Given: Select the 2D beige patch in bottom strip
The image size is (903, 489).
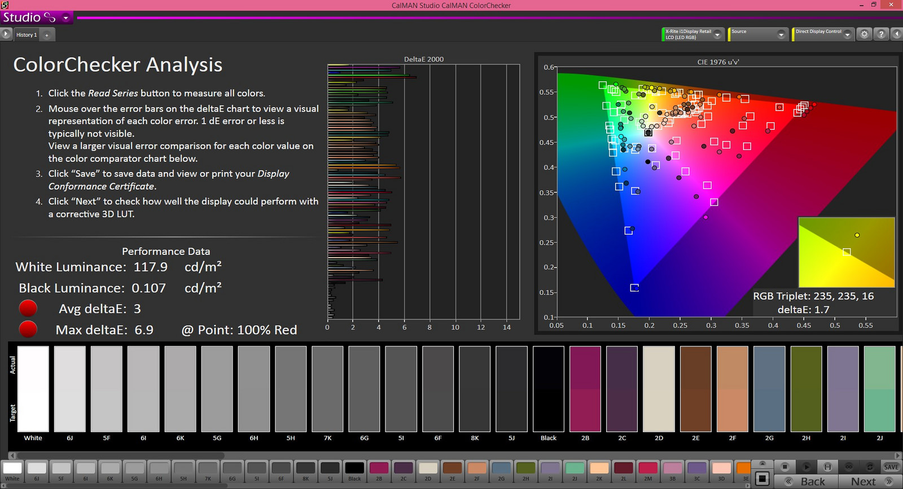Looking at the screenshot, I should pos(428,471).
